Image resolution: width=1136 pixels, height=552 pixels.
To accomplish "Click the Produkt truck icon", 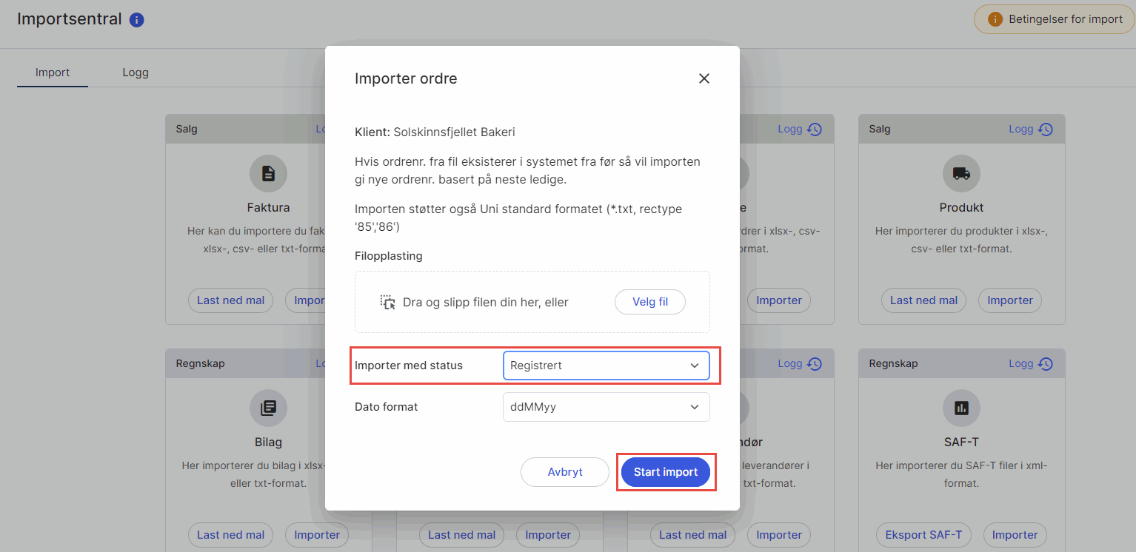I will pos(961,174).
